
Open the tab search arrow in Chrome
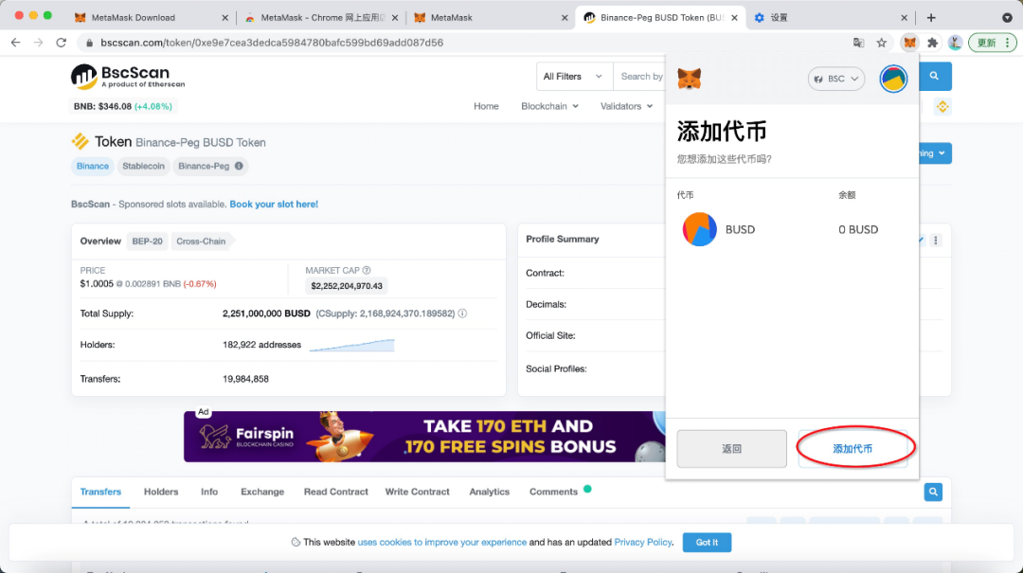(x=1007, y=18)
